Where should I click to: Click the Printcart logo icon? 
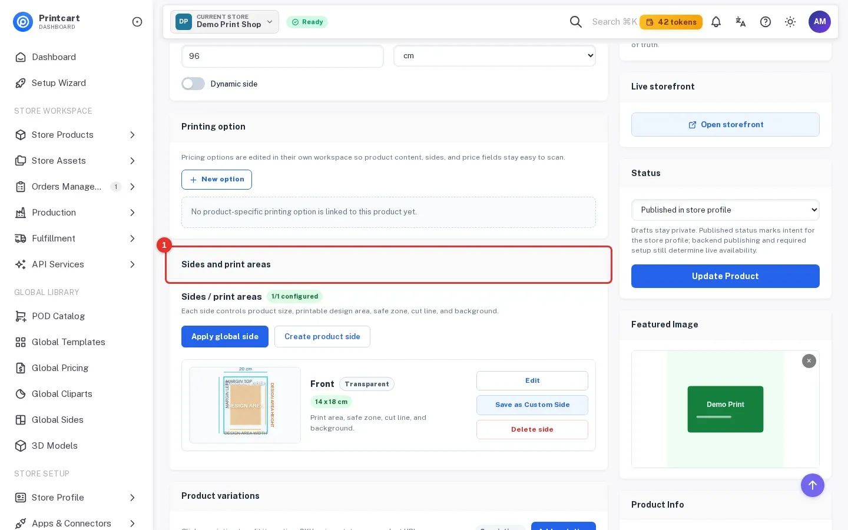coord(23,22)
